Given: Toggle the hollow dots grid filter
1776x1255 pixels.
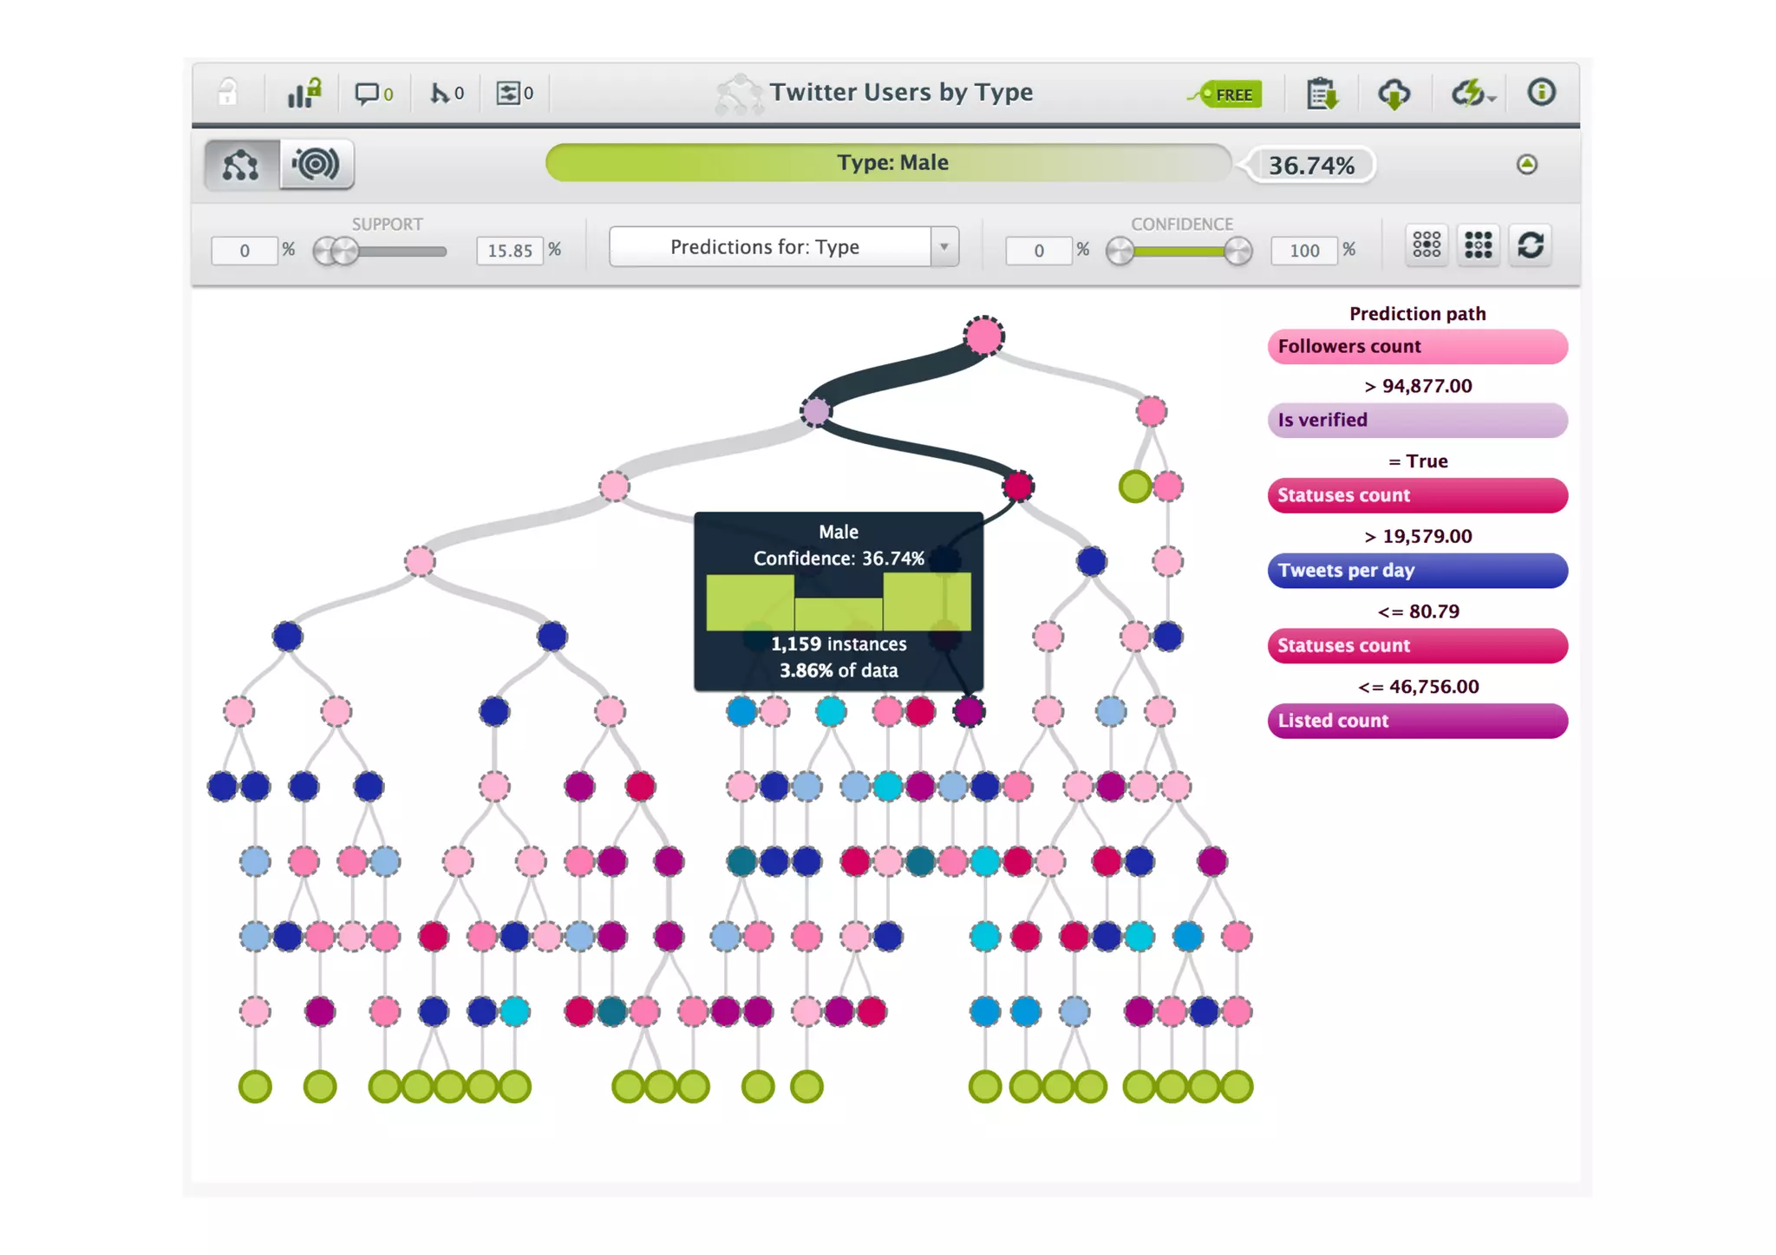Looking at the screenshot, I should 1427,245.
